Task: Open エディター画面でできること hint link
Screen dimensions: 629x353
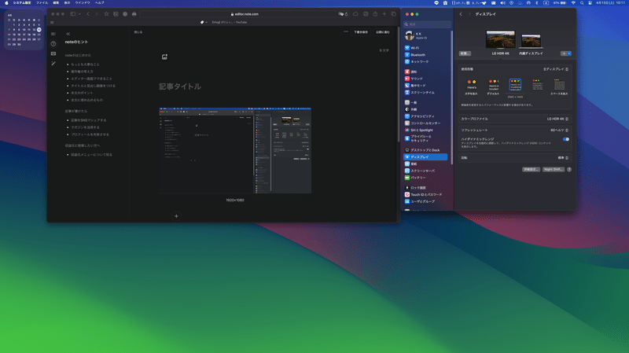Action: click(x=91, y=79)
